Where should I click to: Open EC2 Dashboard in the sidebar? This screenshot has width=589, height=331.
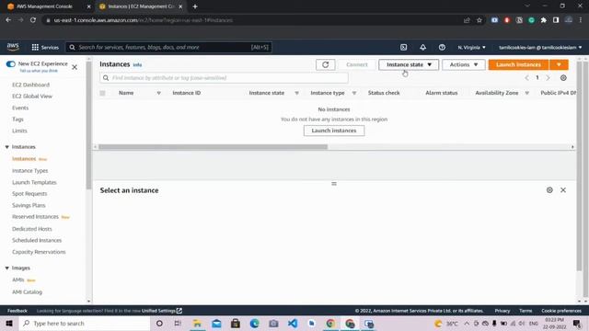(30, 85)
